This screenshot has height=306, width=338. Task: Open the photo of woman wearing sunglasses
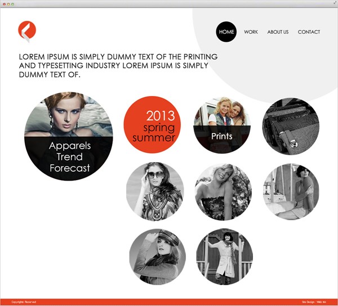click(155, 191)
